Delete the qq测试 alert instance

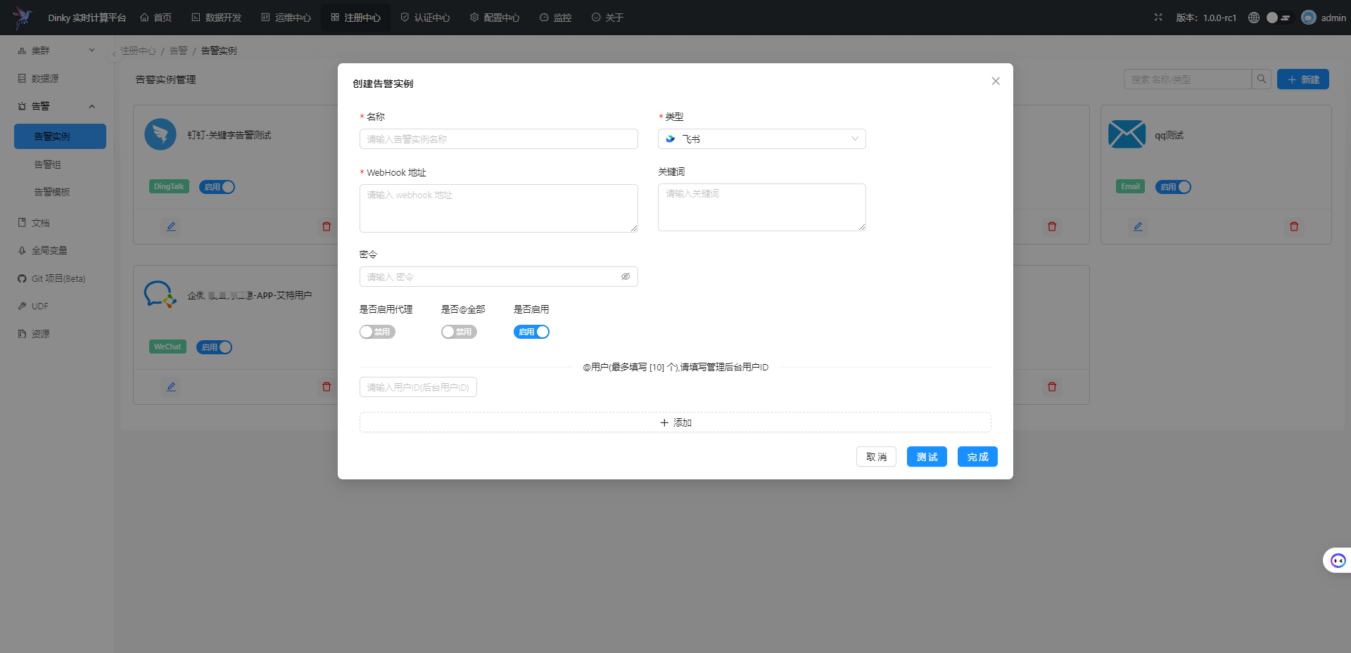click(x=1294, y=226)
